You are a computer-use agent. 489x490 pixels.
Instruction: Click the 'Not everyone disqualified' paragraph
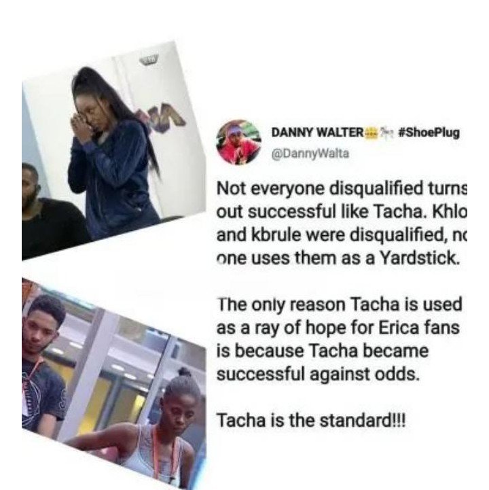(x=342, y=224)
